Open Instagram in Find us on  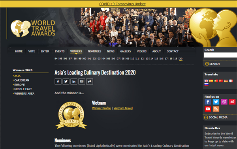[x=224, y=102]
